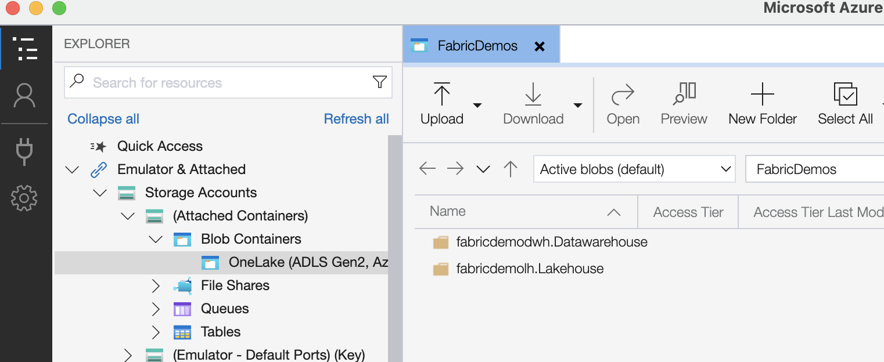This screenshot has height=362, width=884.
Task: Open Upload options dropdown arrow
Action: click(477, 106)
